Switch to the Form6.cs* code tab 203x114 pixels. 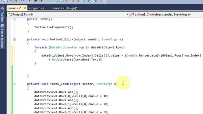coord(14,8)
